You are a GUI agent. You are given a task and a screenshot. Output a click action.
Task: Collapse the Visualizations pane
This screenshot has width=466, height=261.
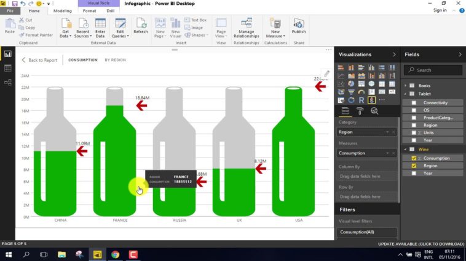pyautogui.click(x=394, y=55)
